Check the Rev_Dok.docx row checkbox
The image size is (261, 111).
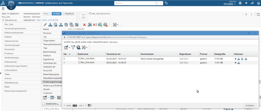pyautogui.click(x=43, y=109)
